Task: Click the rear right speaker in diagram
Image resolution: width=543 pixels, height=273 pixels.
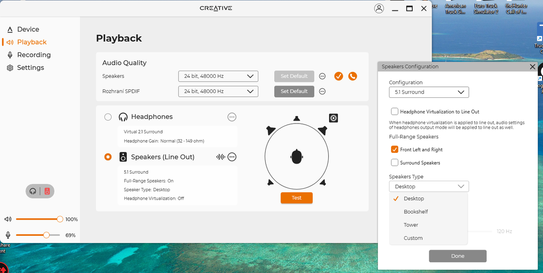Action: coord(323,182)
